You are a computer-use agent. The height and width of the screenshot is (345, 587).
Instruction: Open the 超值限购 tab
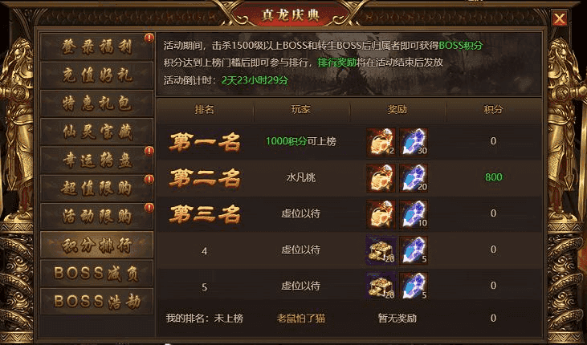[x=96, y=189]
